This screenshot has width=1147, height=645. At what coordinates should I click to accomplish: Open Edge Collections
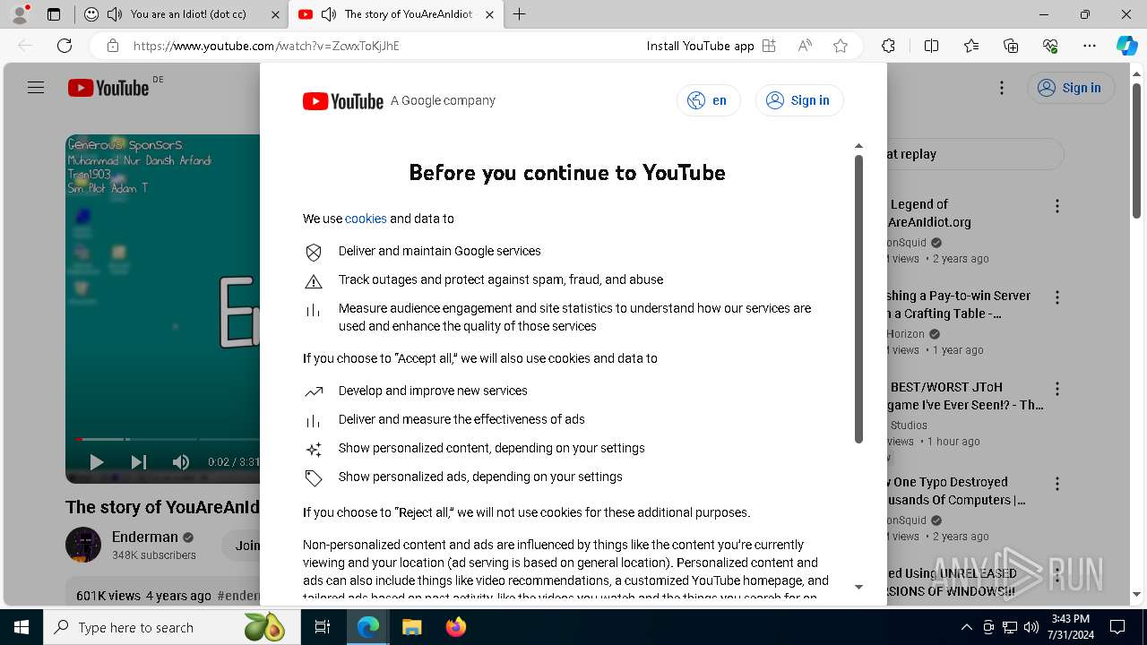pyautogui.click(x=1011, y=46)
